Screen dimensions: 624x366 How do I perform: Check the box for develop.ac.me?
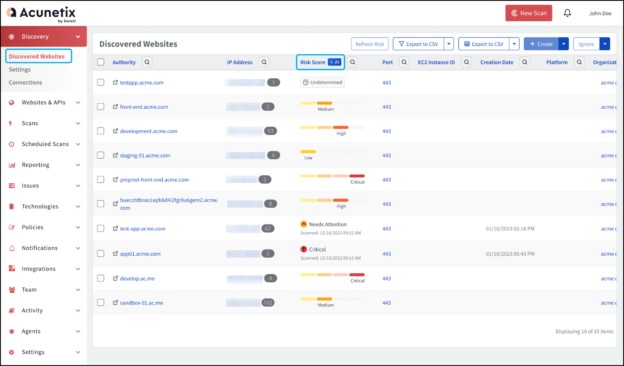click(x=101, y=278)
